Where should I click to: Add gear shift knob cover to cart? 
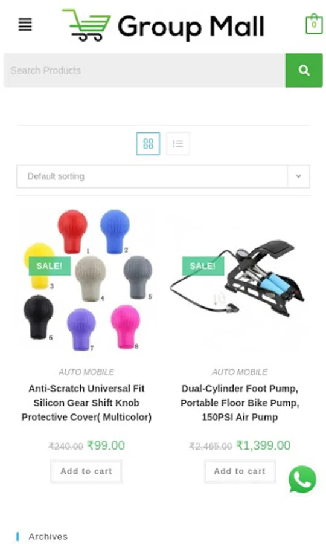click(x=86, y=471)
